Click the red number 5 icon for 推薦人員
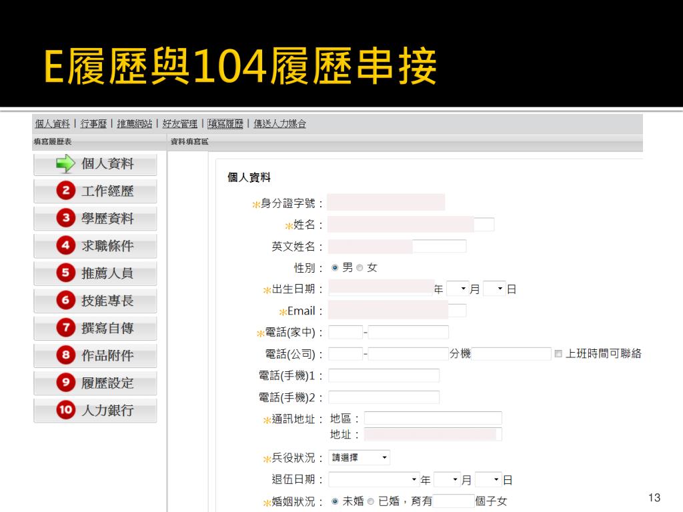683x512 pixels. coord(66,273)
